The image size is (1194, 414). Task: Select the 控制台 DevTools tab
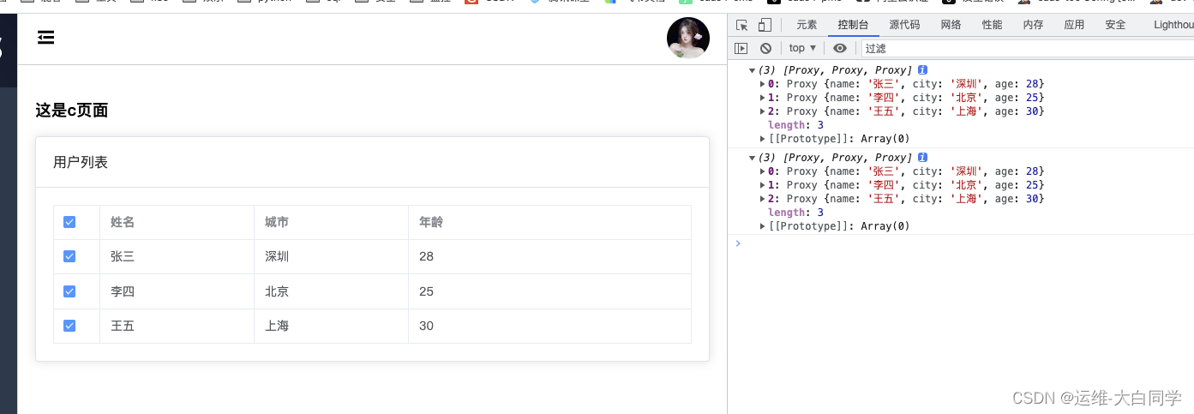[853, 25]
